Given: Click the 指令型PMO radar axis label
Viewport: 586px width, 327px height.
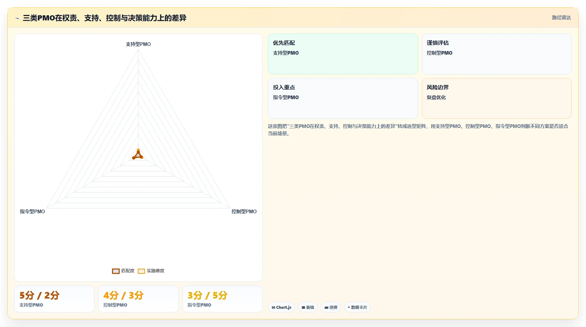Looking at the screenshot, I should tap(32, 211).
